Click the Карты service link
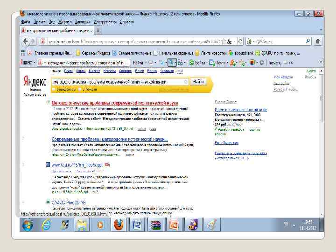The image size is (336, 252). point(81,71)
